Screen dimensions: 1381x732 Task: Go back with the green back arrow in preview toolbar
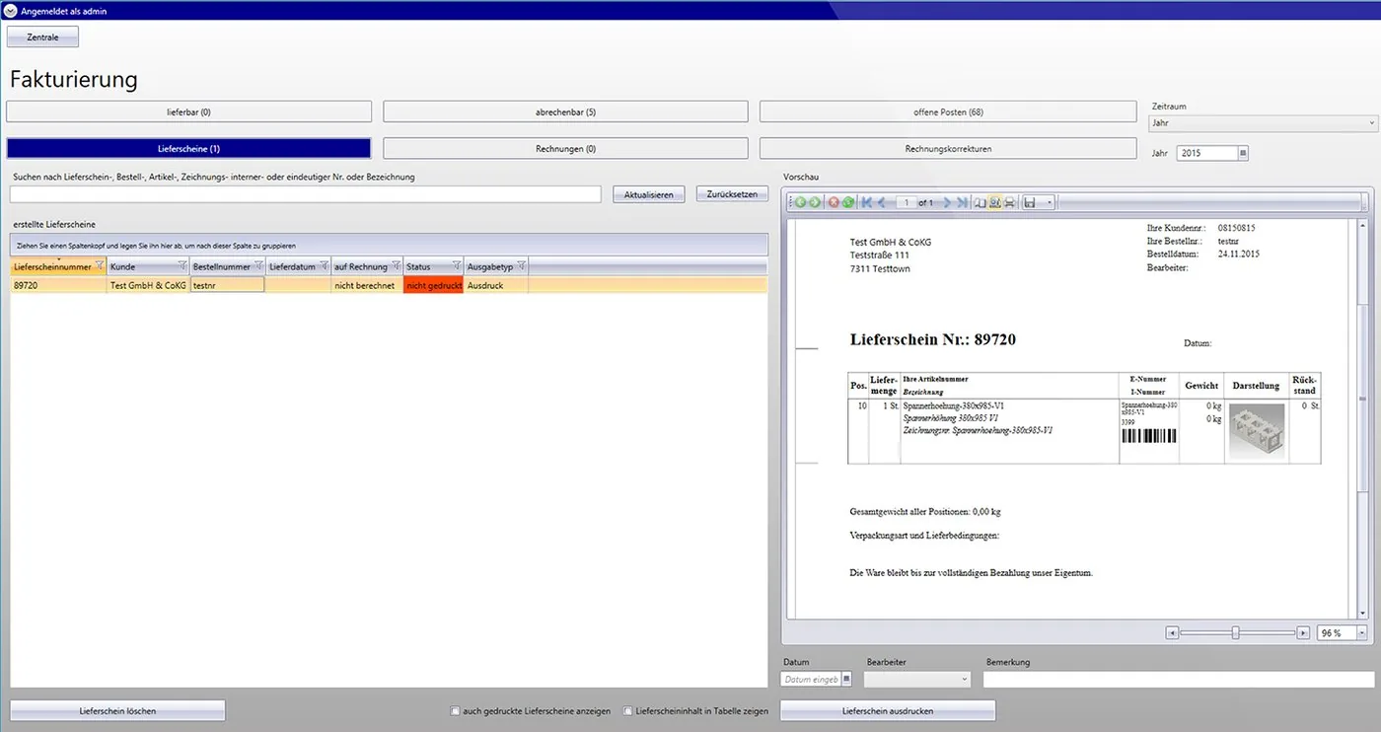pyautogui.click(x=800, y=202)
